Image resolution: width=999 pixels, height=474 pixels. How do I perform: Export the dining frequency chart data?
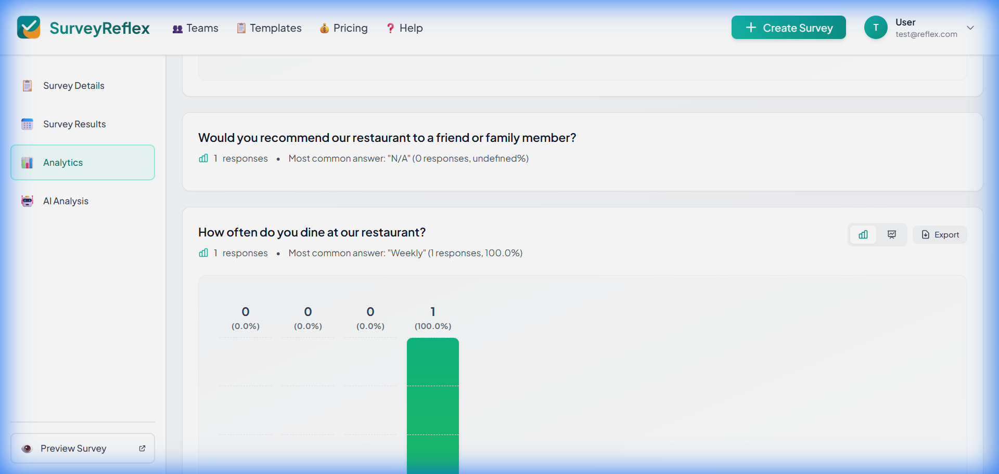(940, 234)
